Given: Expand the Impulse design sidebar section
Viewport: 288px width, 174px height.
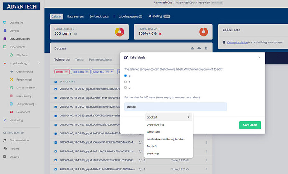Looking at the screenshot, I should (39, 63).
